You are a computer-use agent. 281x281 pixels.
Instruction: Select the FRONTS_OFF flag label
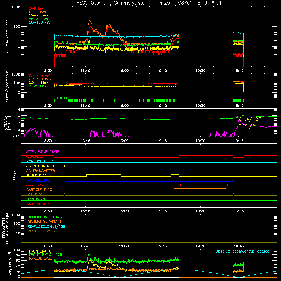click(37, 199)
